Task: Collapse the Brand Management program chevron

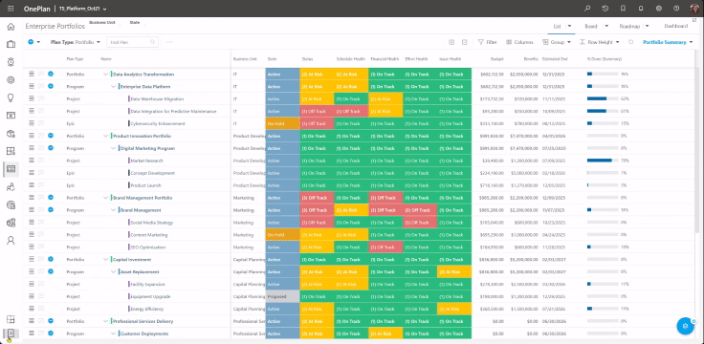Action: pos(113,210)
